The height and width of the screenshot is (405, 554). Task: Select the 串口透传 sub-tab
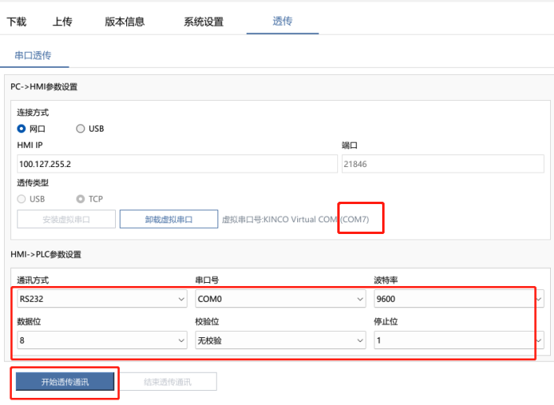click(33, 55)
